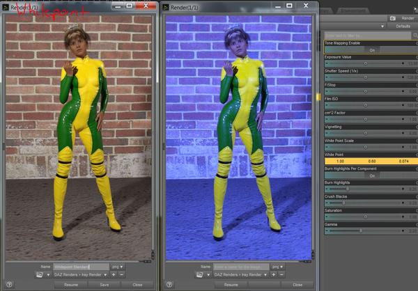The image size is (418, 291).
Task: Click Resume in blue-tinted Render window
Action: tap(231, 285)
